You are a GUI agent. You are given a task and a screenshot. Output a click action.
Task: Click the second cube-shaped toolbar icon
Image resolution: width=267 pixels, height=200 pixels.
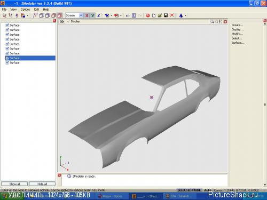[x=48, y=15]
